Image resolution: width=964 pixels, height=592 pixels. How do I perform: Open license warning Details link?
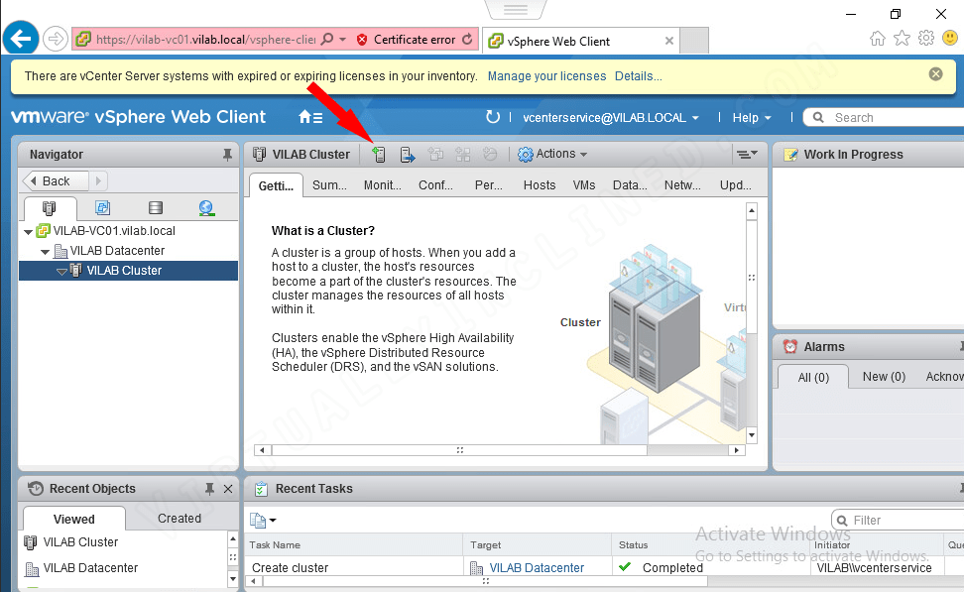point(638,75)
